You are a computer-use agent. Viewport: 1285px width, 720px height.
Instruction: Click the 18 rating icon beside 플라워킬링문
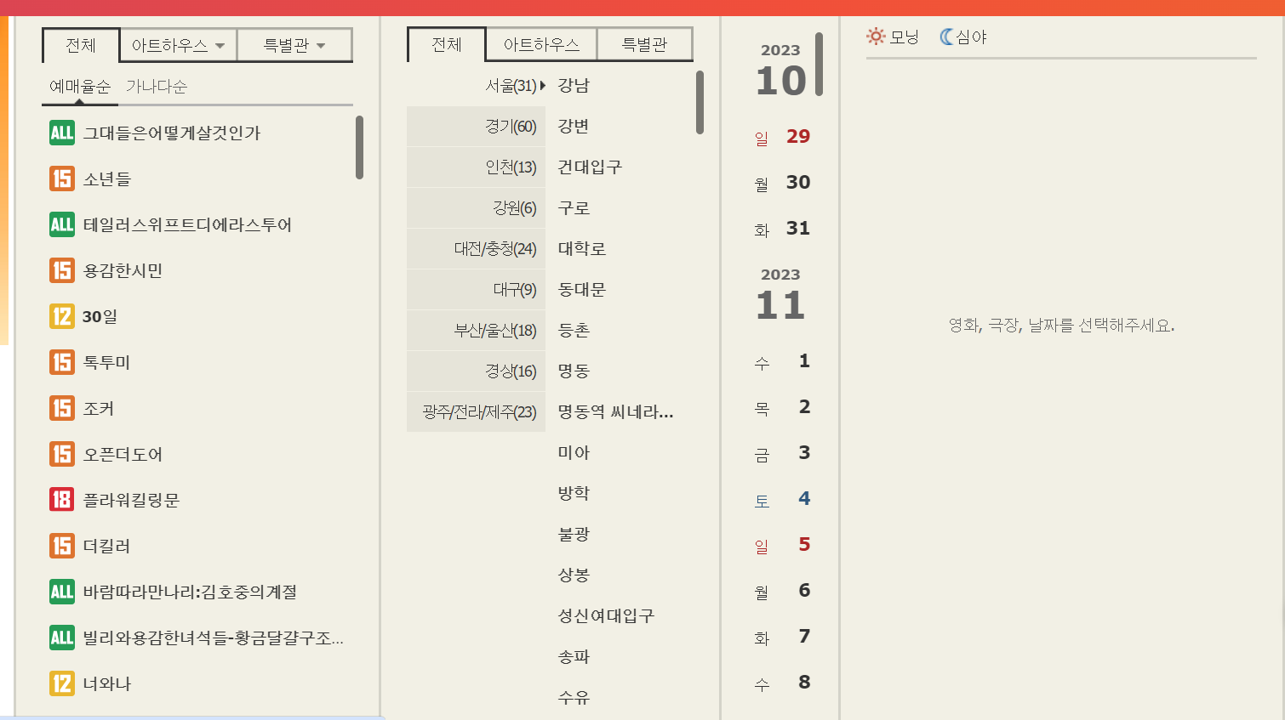(x=62, y=500)
